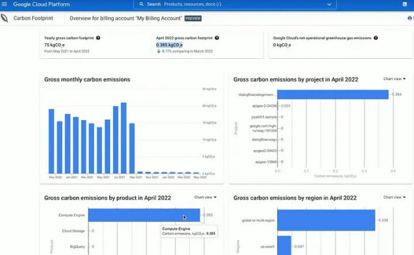Click the Carbon Footprint leaf icon
Image resolution: width=414 pixels, height=255 pixels.
click(5, 19)
